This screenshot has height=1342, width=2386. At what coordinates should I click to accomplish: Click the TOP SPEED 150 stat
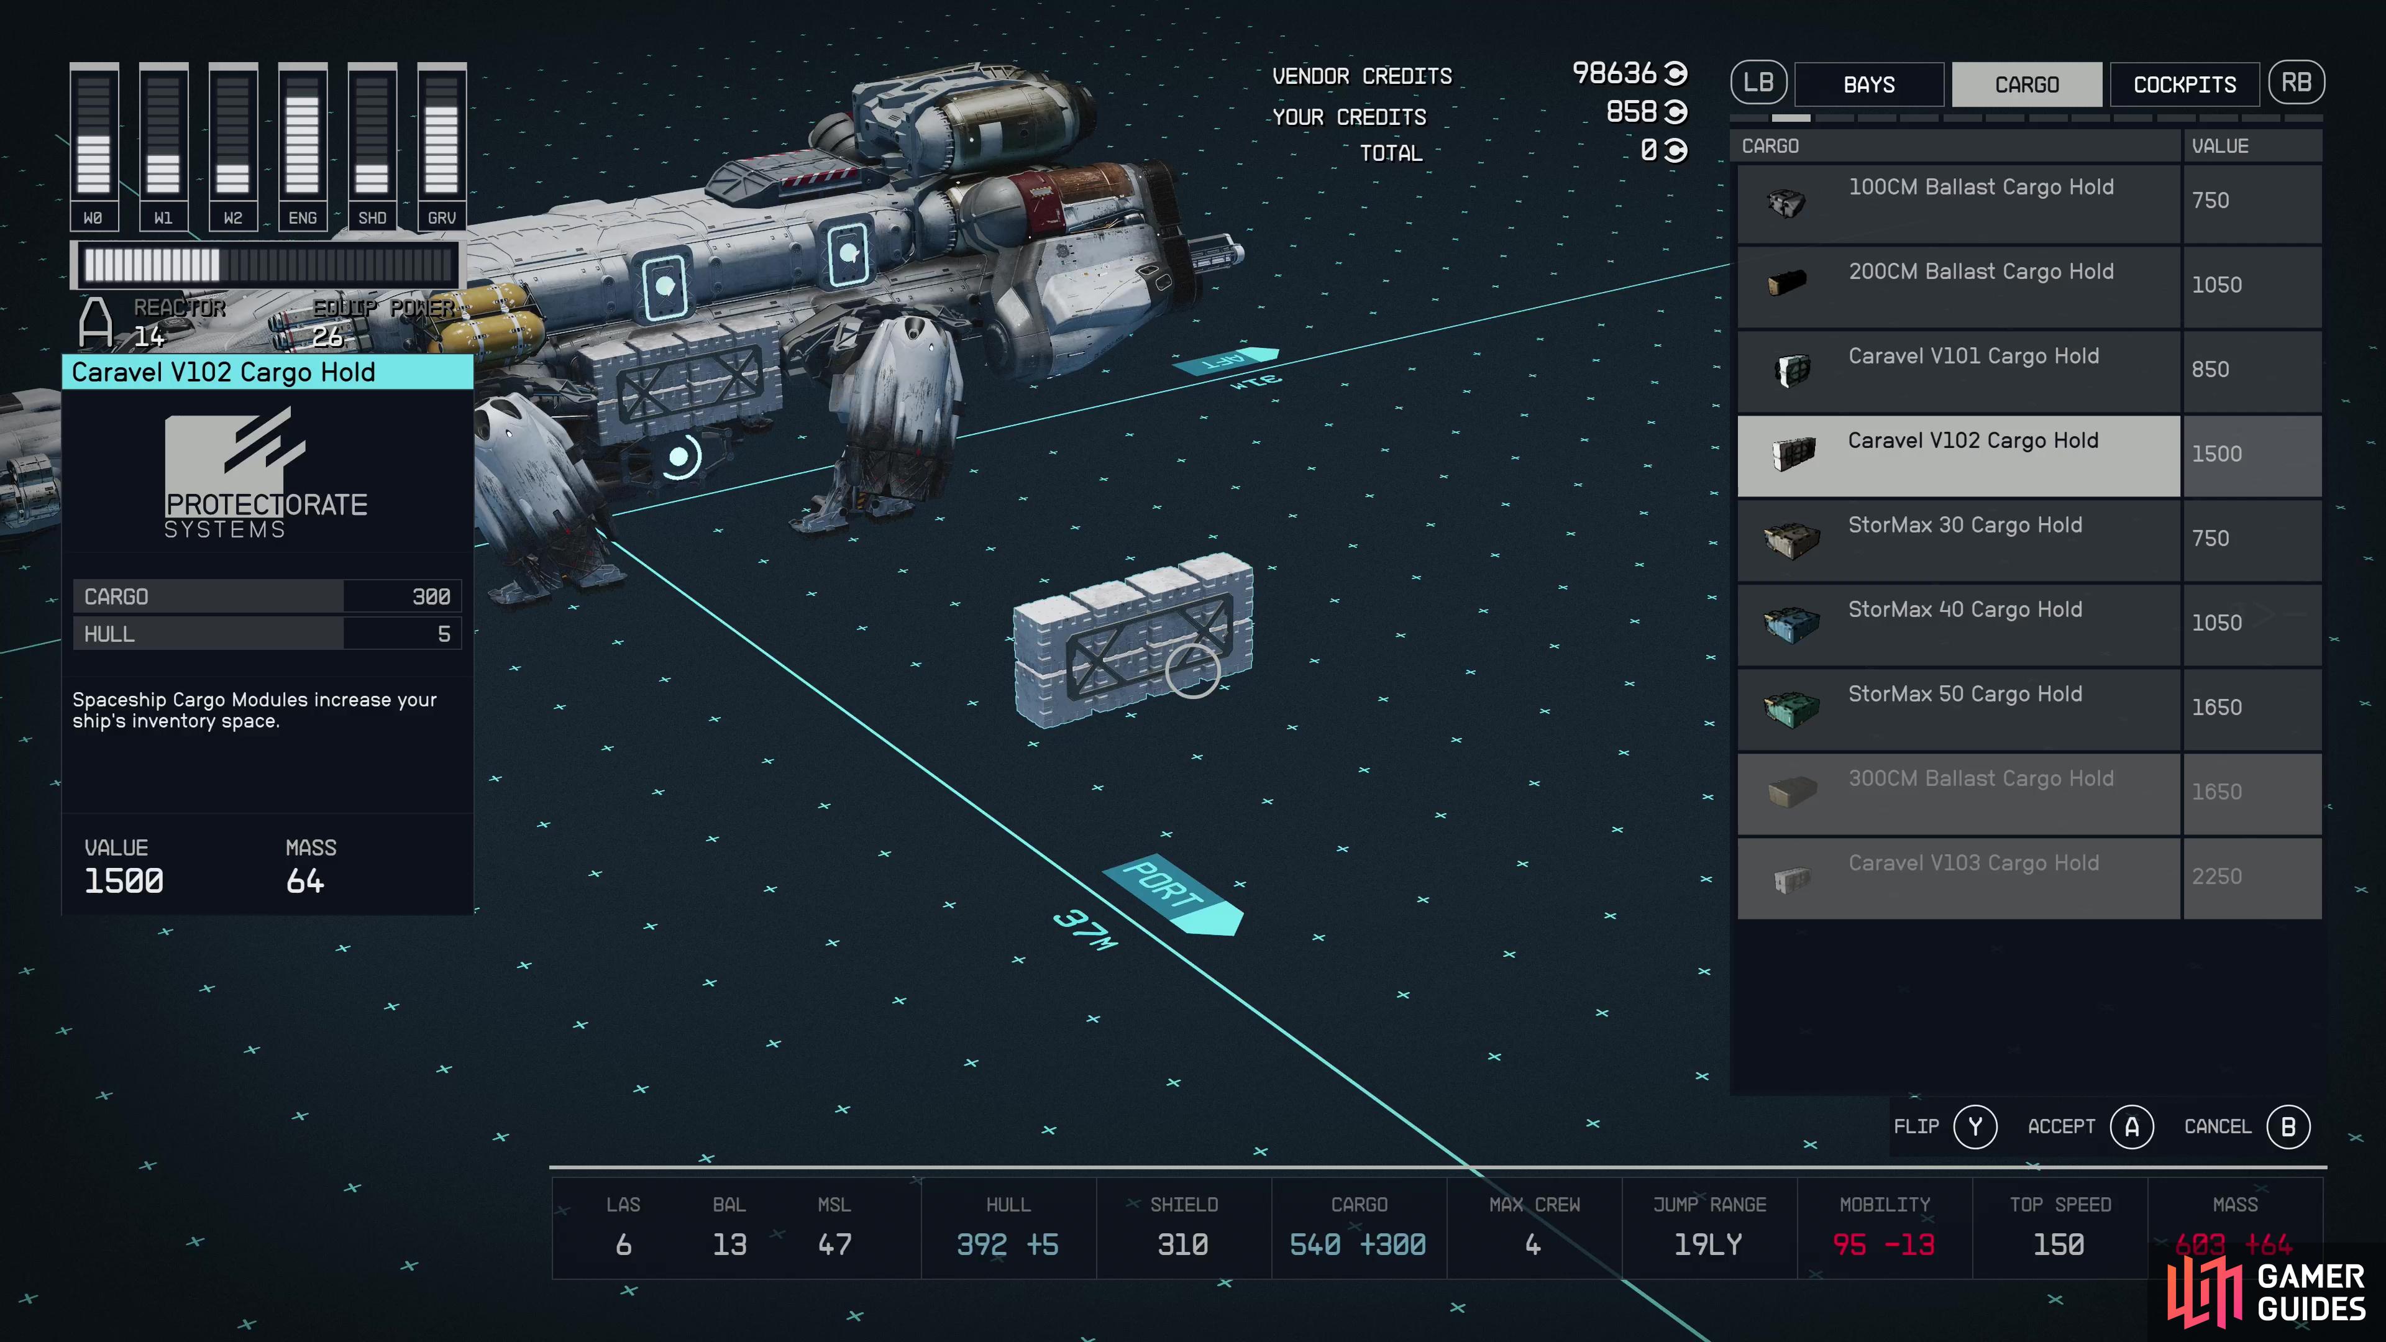click(x=2059, y=1228)
